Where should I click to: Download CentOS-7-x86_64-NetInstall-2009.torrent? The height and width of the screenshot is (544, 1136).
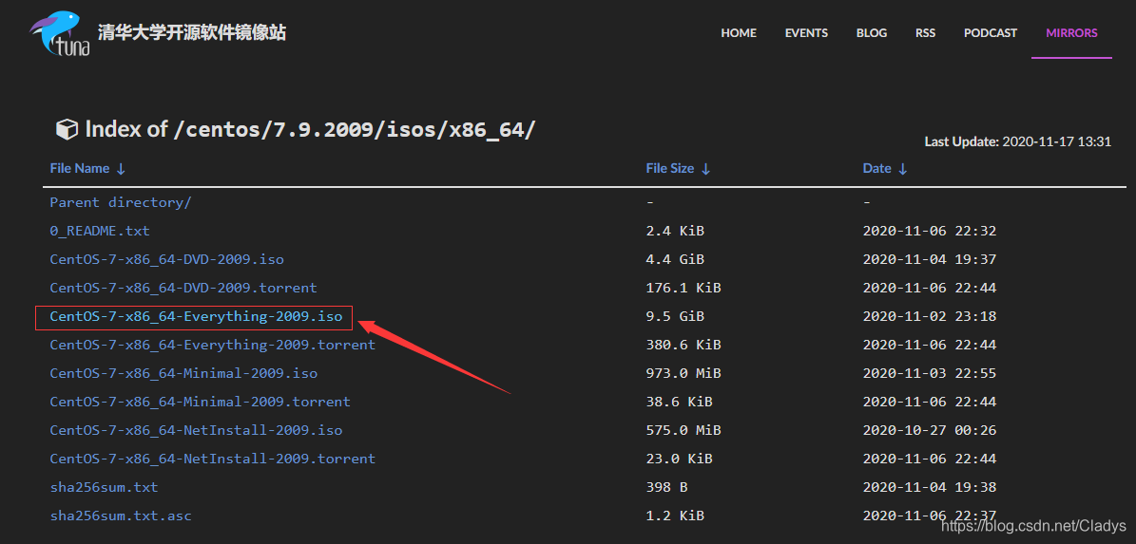pyautogui.click(x=213, y=459)
